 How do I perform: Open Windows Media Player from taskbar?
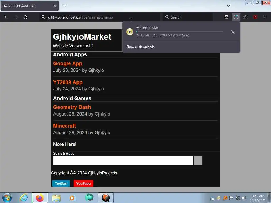(72, 198)
